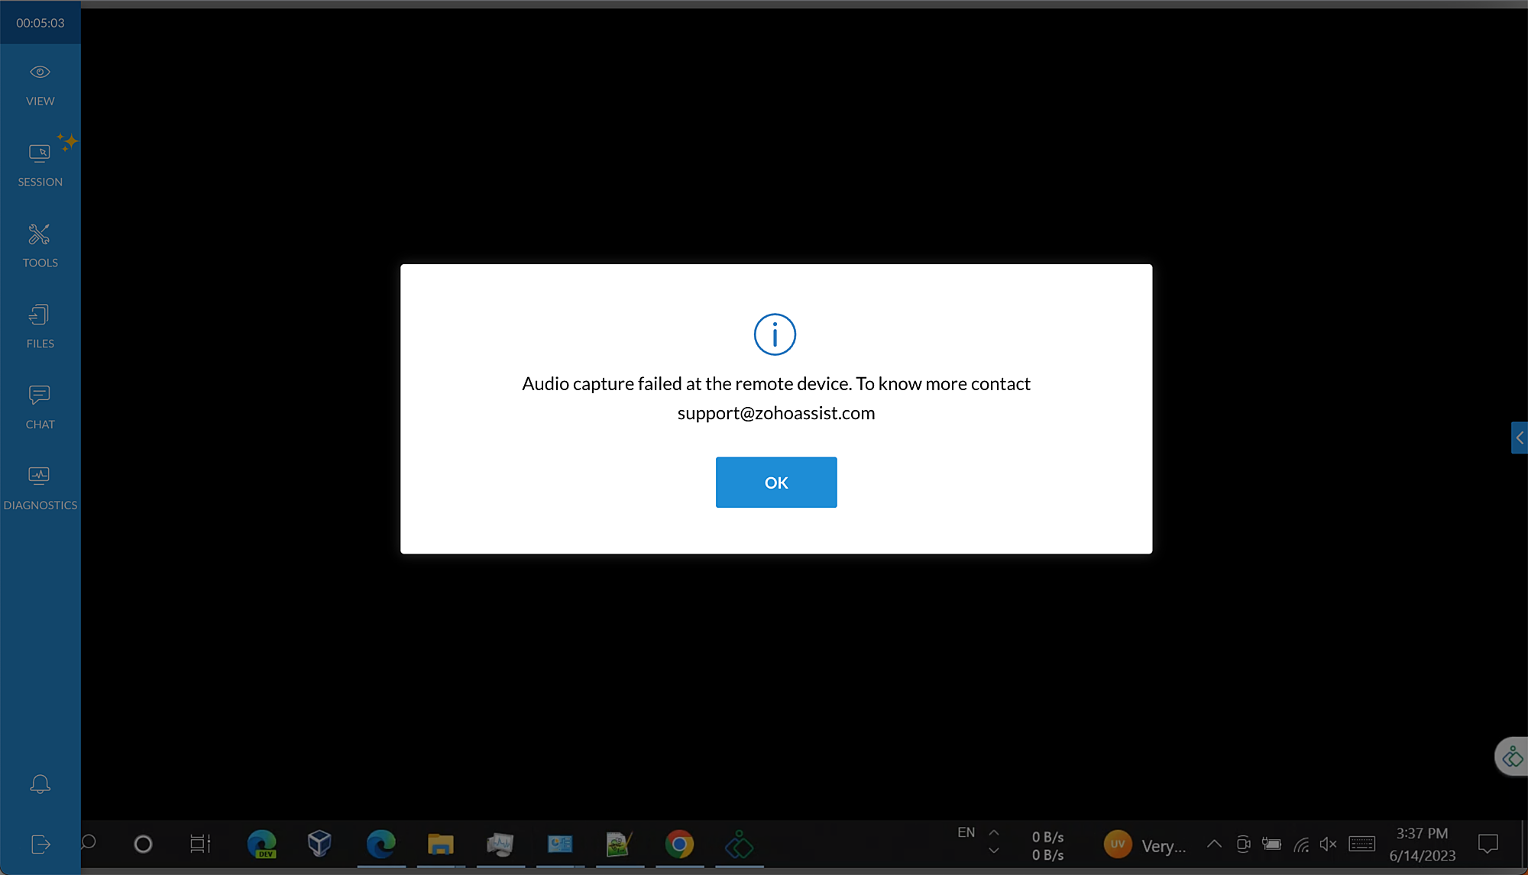Screen dimensions: 1528x875
Task: Click the Zoho Assist floating widget
Action: click(1512, 757)
